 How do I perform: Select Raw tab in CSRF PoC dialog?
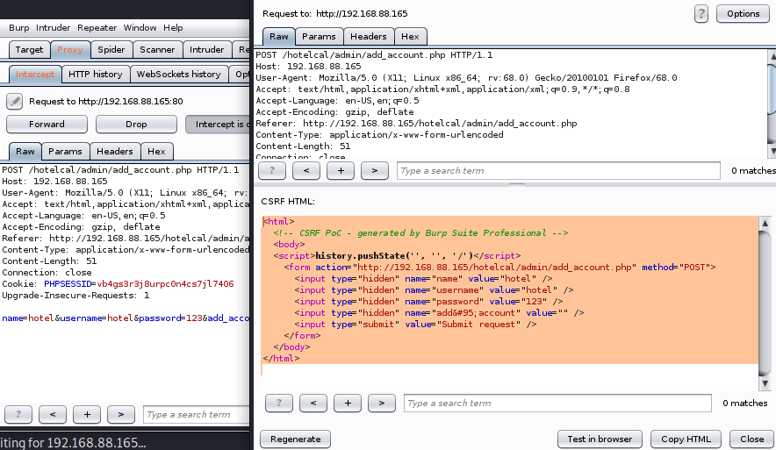[x=278, y=37]
